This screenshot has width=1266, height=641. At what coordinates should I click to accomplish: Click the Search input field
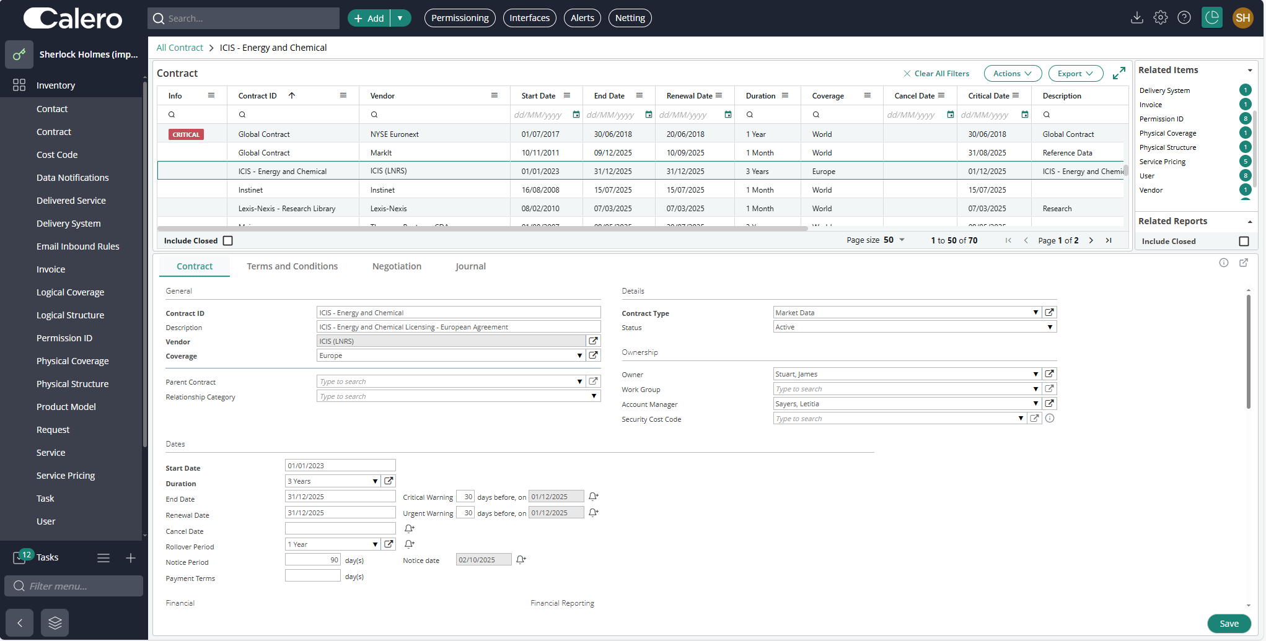243,18
